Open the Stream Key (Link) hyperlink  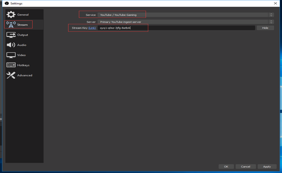pyautogui.click(x=92, y=28)
